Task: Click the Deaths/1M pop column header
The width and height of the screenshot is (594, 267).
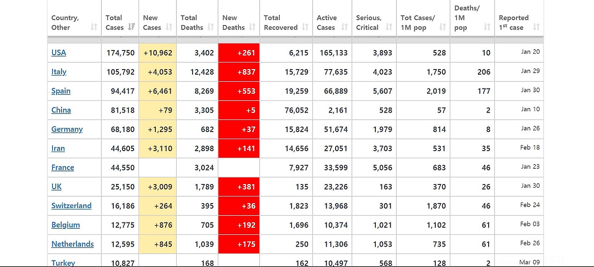Action: pyautogui.click(x=472, y=18)
